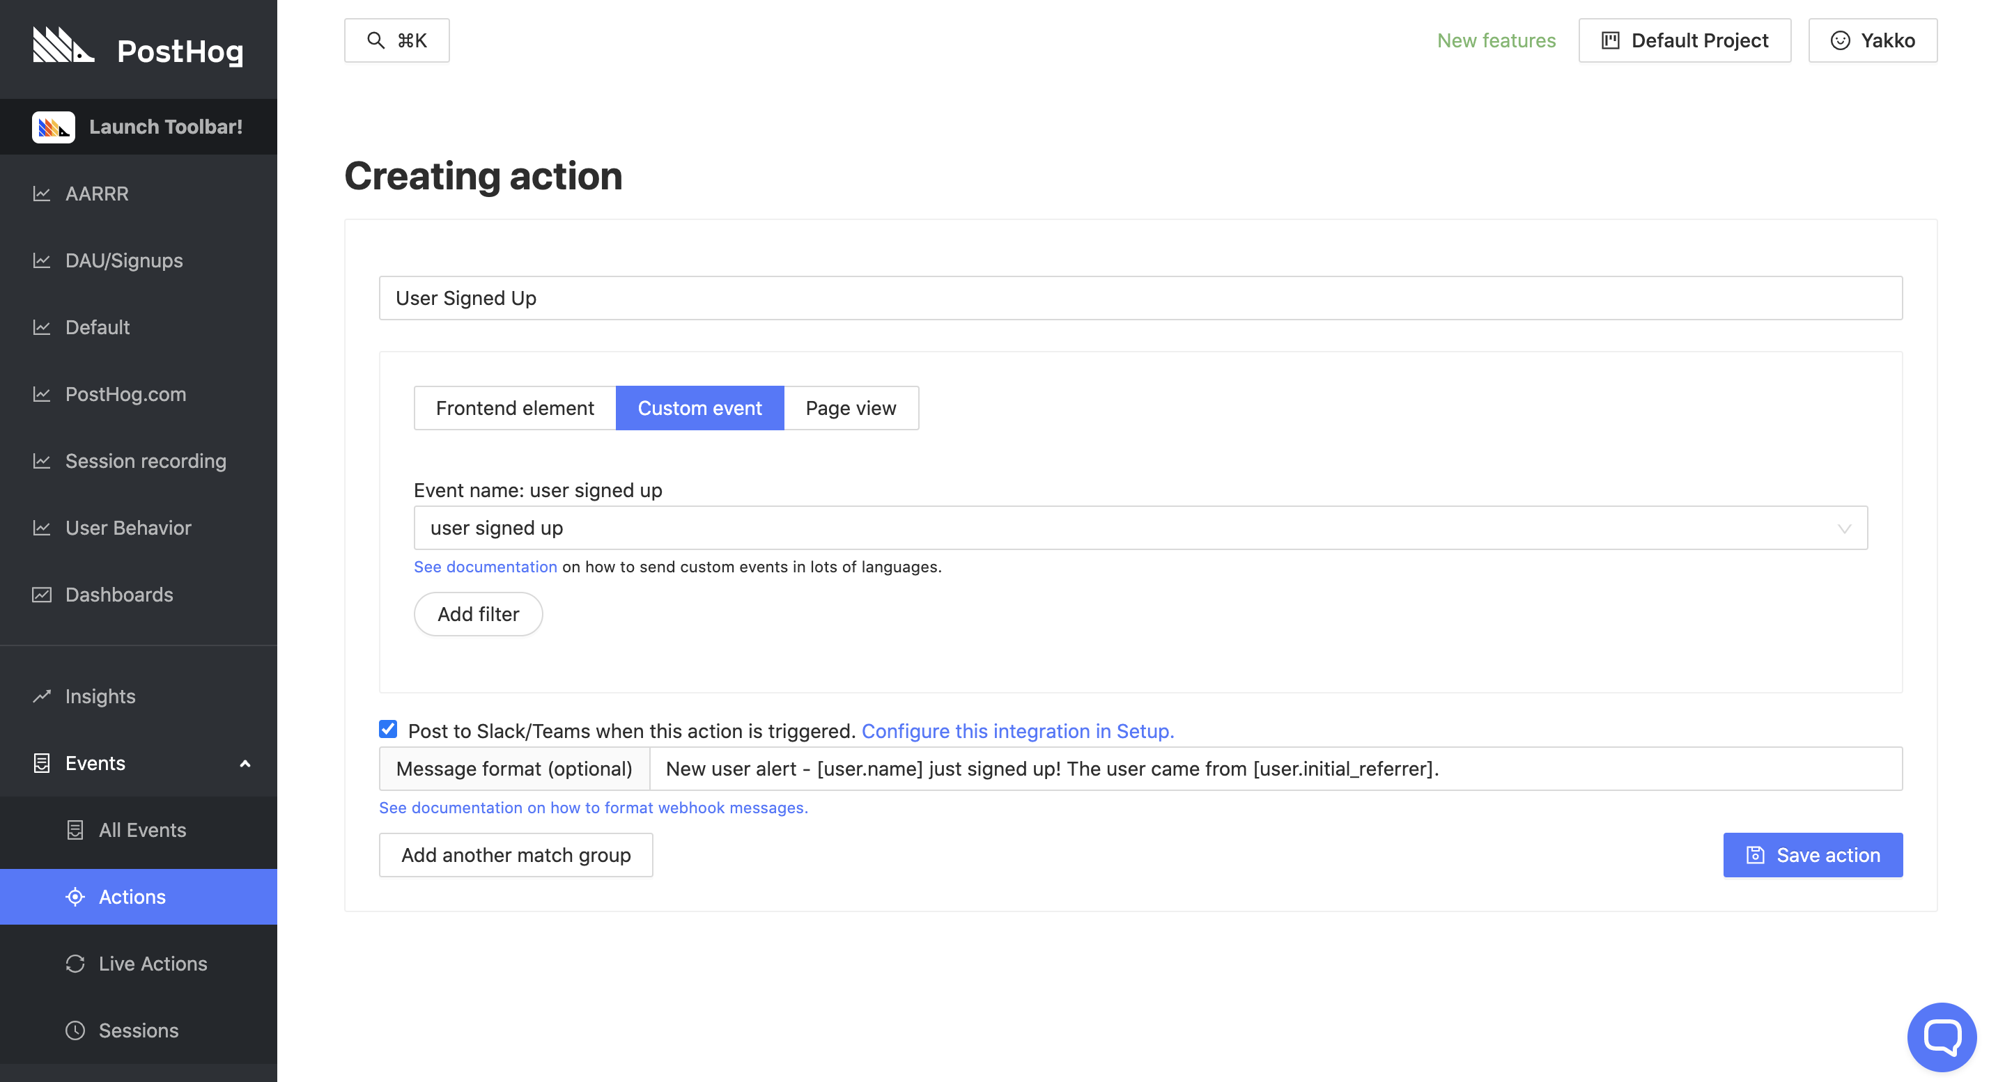The image size is (2005, 1082).
Task: Open the See documentation link
Action: (x=484, y=566)
